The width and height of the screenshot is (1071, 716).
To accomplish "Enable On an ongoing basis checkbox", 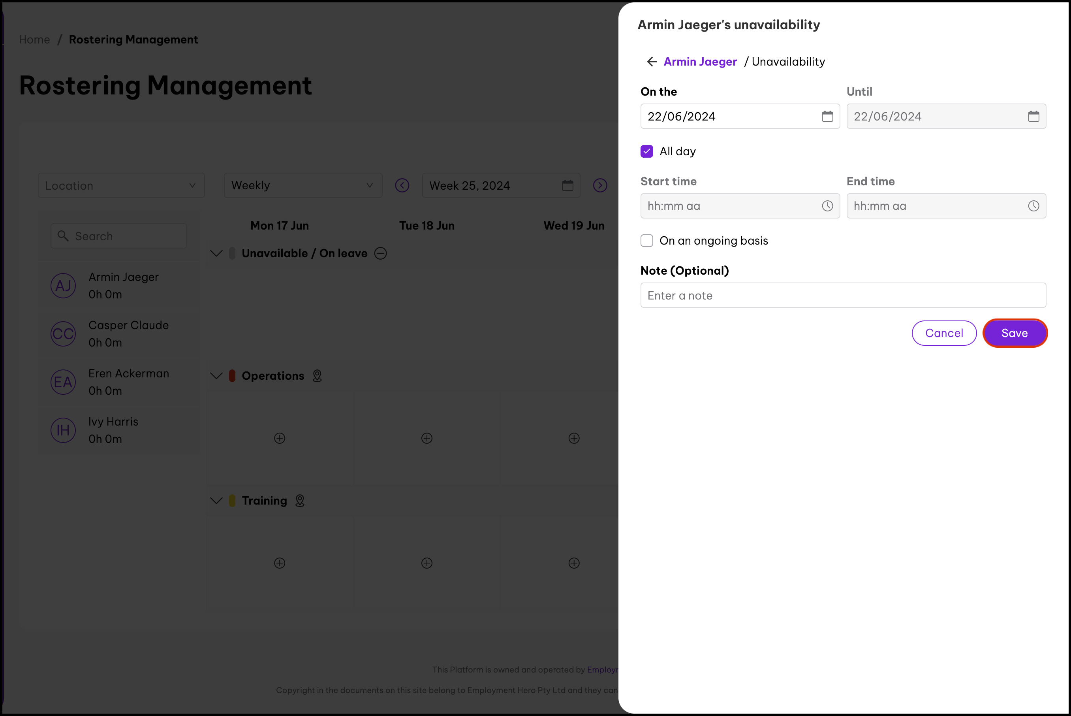I will pos(646,241).
